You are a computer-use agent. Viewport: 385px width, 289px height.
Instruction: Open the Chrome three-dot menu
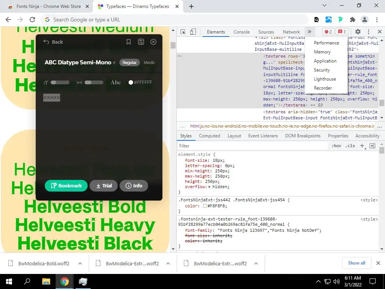(377, 20)
